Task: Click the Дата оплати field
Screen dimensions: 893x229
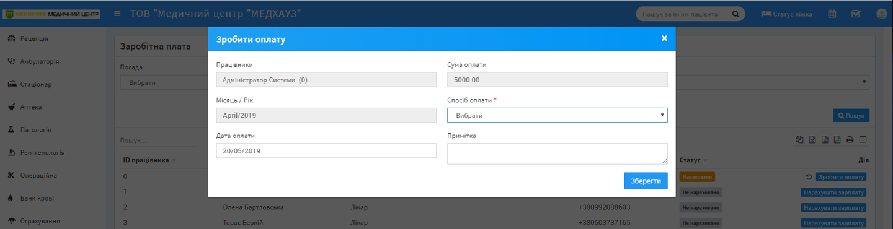Action: tap(326, 150)
